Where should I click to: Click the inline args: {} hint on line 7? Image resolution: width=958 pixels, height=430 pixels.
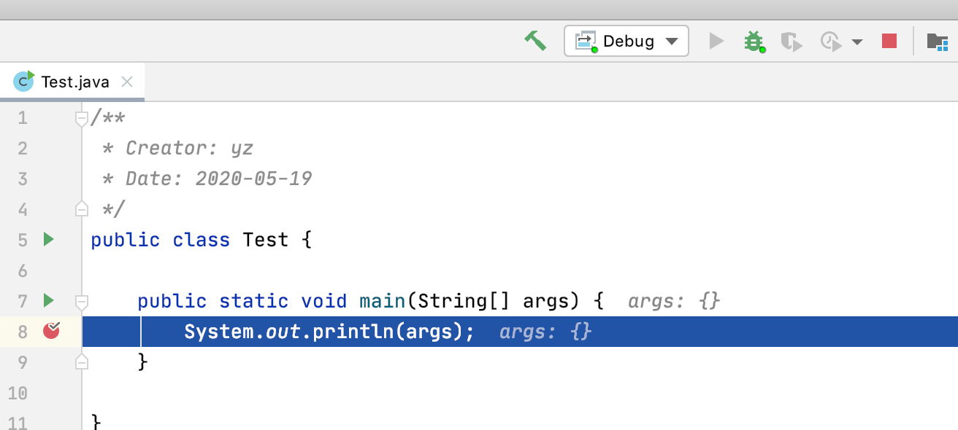(674, 300)
